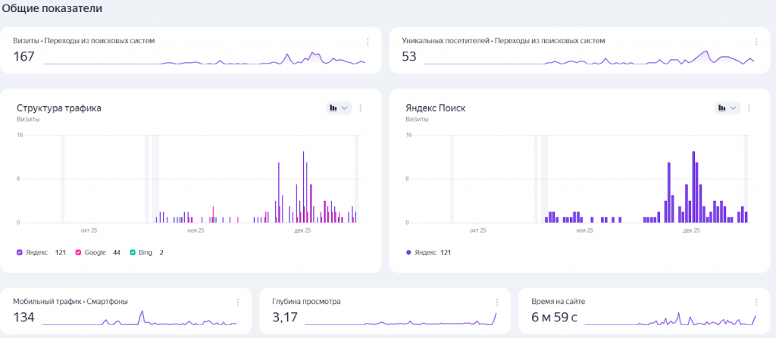This screenshot has width=776, height=338.
Task: Click the Яндекс Поиск widget title
Action: 436,108
